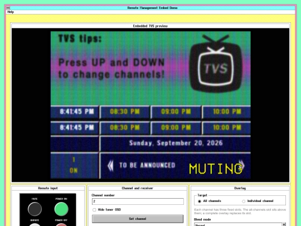Screen dimensions: 301x226
Task: Click the 'Press UP and DOWN' tip text
Action: (x=111, y=62)
